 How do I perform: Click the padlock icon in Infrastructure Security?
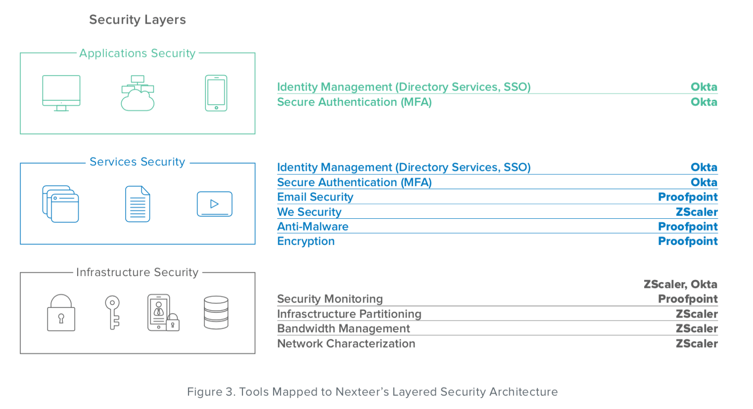point(61,313)
